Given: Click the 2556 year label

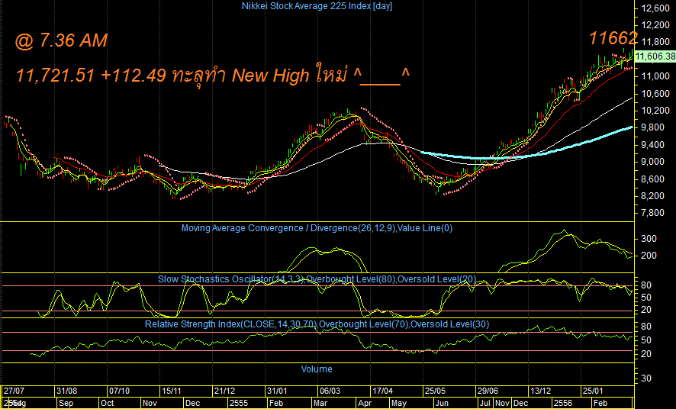Looking at the screenshot, I should click(x=562, y=404).
